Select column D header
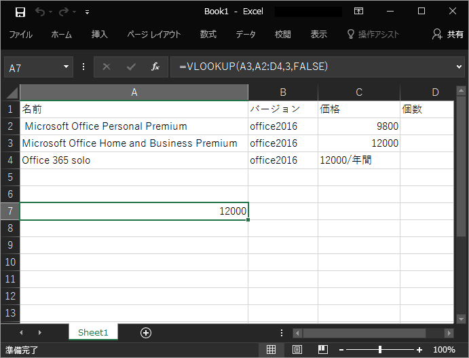Image resolution: width=469 pixels, height=358 pixels. 427,92
